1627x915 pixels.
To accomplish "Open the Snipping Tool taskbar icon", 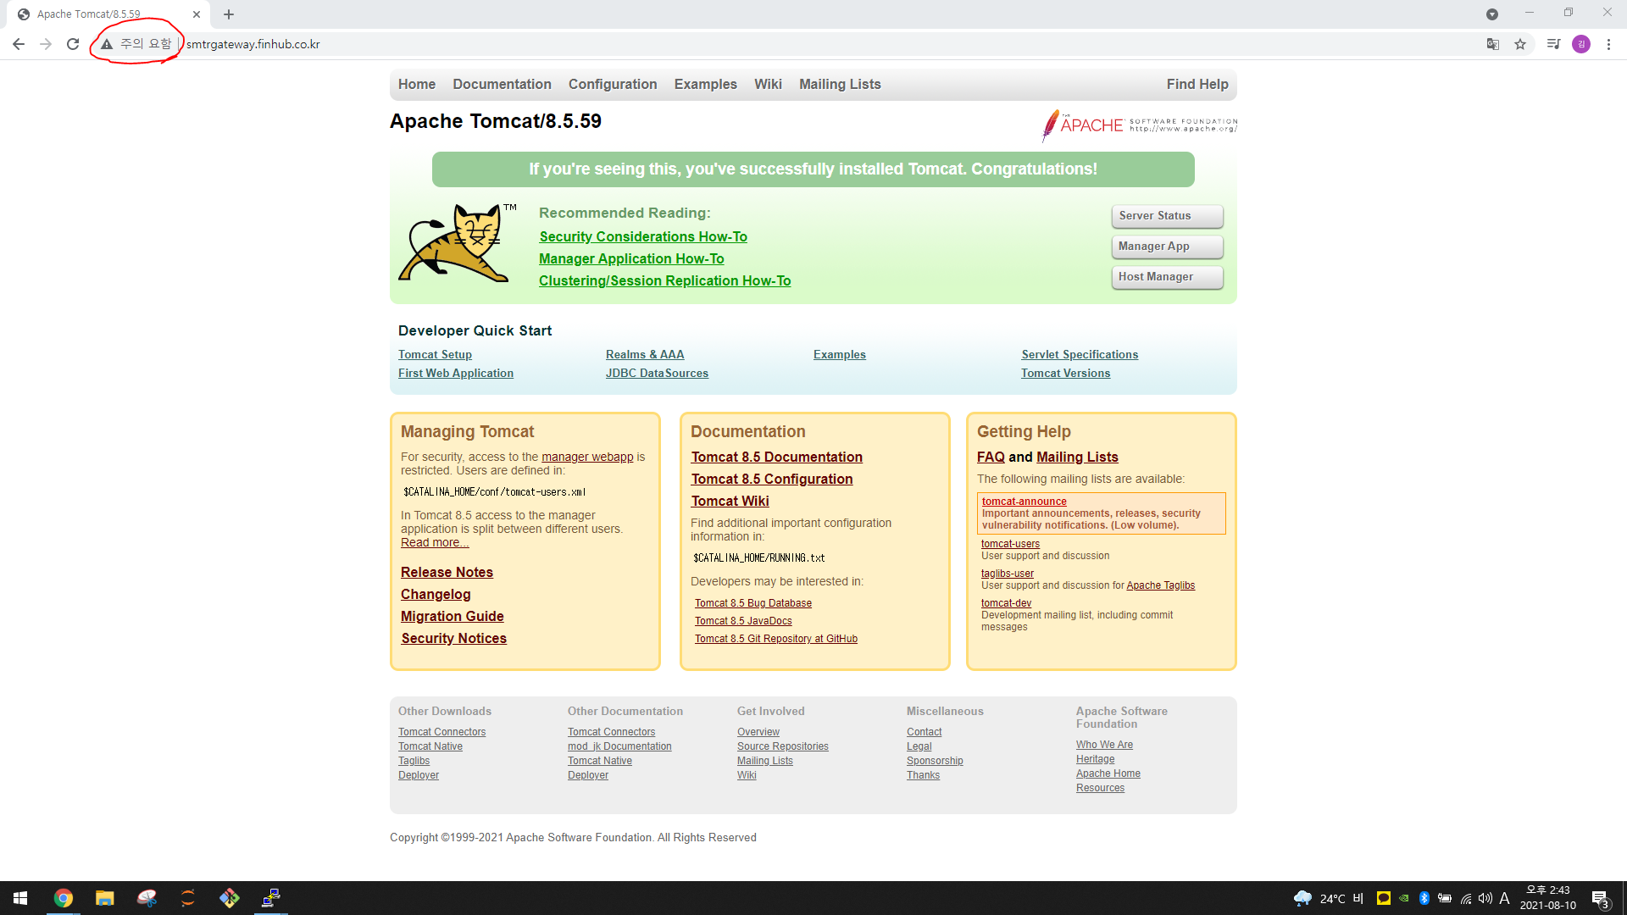I will pyautogui.click(x=147, y=898).
